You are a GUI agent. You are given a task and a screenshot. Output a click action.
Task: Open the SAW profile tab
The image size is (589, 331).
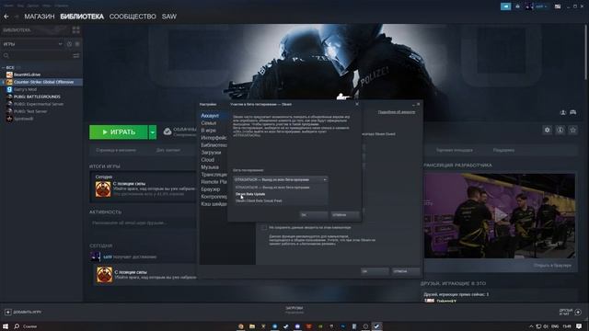point(169,17)
